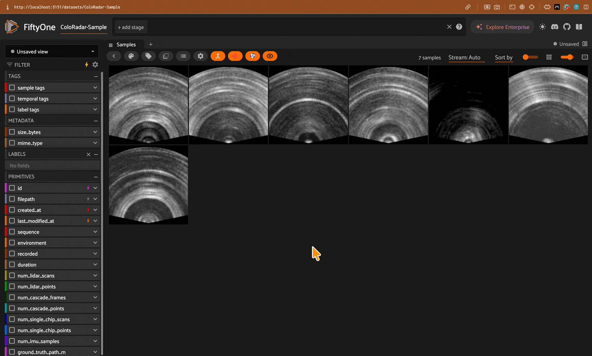592x356 pixels.
Task: Click the orange eye icon in toolbar
Action: pos(270,56)
